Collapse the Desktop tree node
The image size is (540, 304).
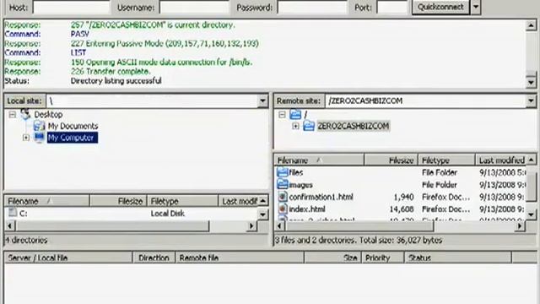pyautogui.click(x=13, y=115)
